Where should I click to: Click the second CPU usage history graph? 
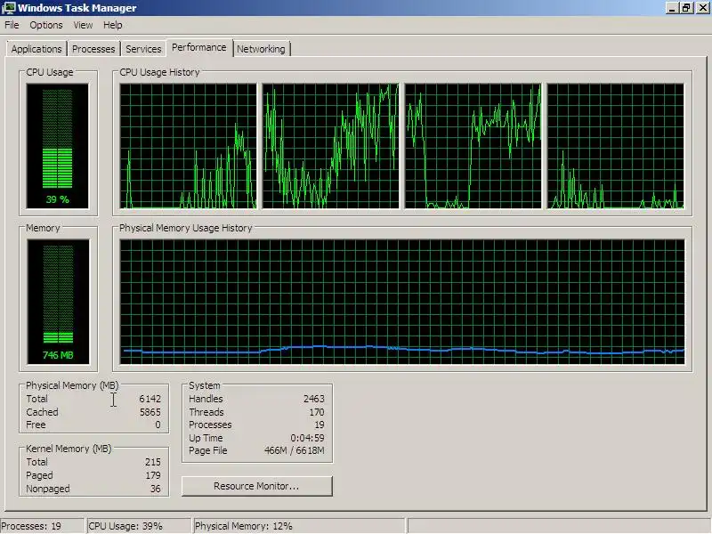click(x=330, y=146)
